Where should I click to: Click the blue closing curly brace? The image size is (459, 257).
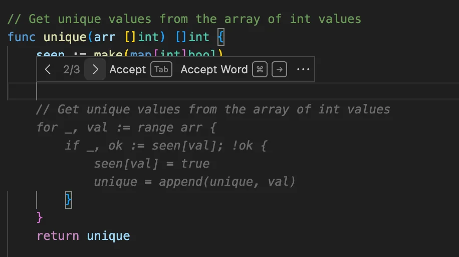pos(69,200)
